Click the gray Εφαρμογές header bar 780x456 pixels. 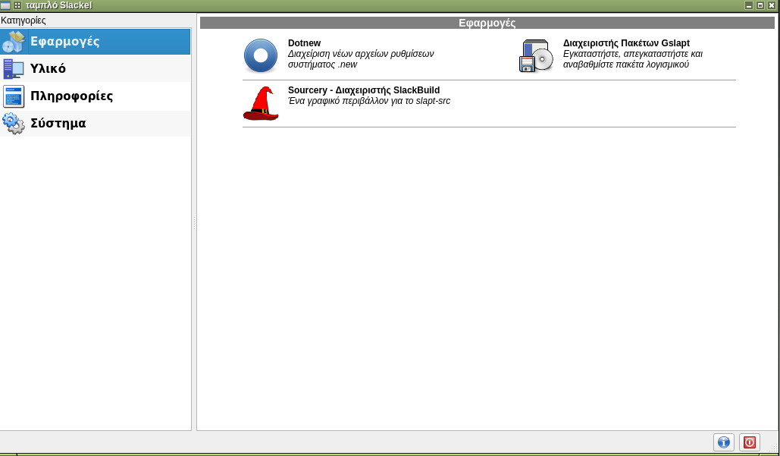[x=487, y=23]
